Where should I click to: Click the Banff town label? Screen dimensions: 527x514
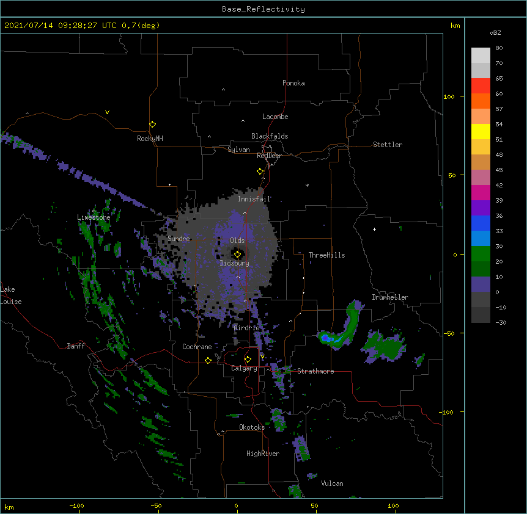(x=76, y=346)
